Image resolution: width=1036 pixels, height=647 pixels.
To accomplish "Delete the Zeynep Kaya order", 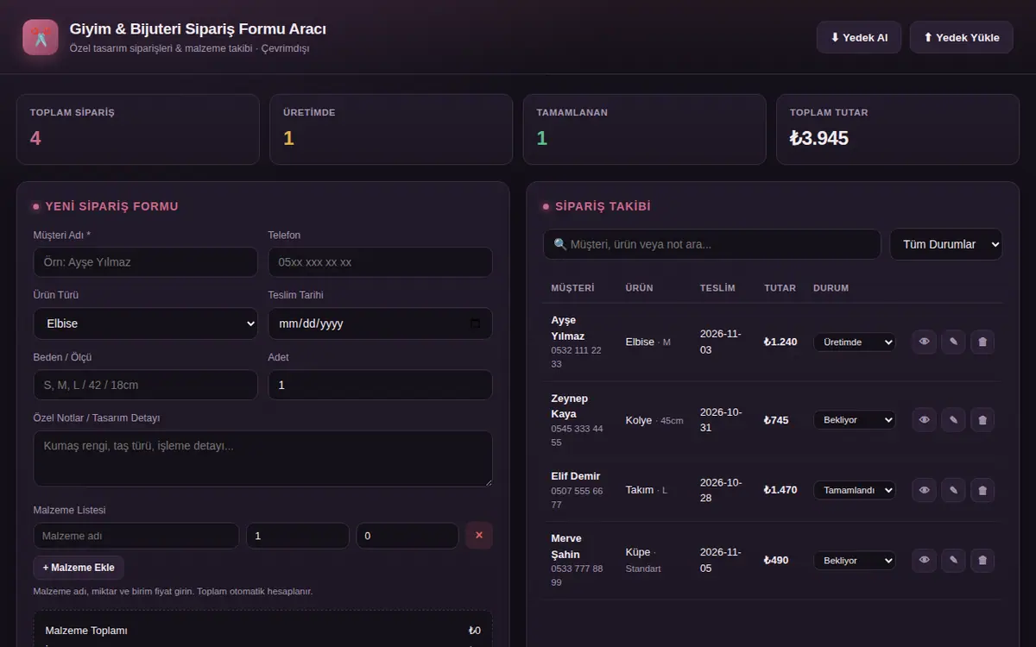I will coord(982,420).
